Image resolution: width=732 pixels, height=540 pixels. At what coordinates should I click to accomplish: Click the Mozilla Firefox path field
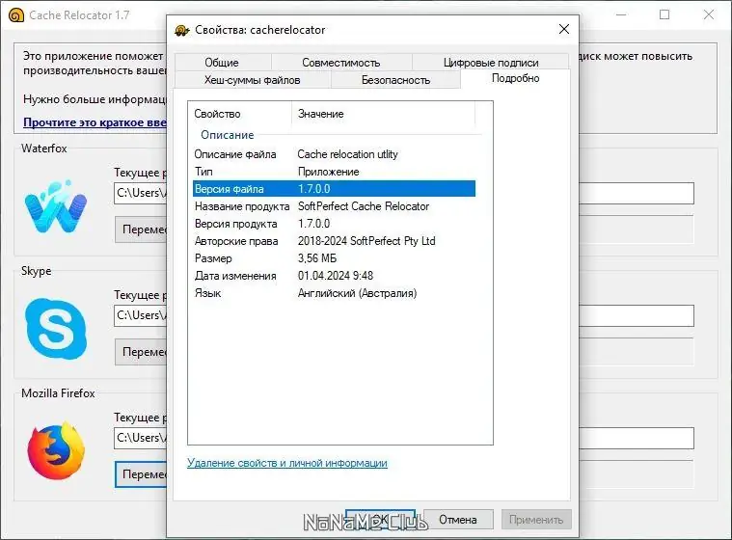tap(141, 438)
